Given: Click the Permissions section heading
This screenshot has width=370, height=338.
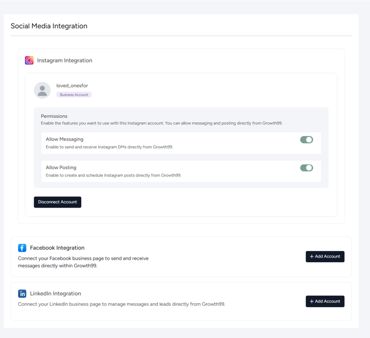Looking at the screenshot, I should coord(54,116).
